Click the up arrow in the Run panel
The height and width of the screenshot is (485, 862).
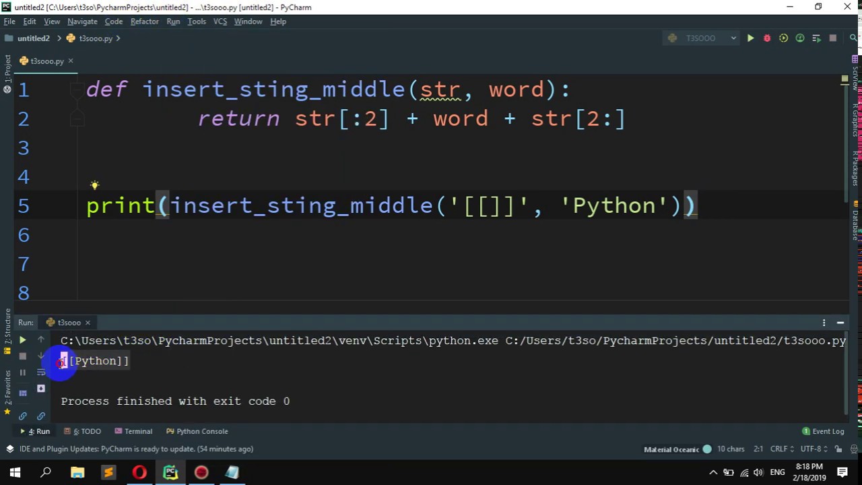pos(41,340)
